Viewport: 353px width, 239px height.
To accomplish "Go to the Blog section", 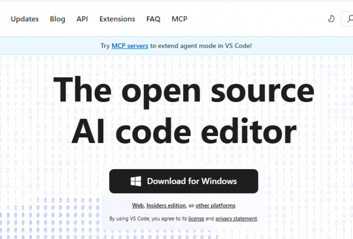I will tap(58, 19).
